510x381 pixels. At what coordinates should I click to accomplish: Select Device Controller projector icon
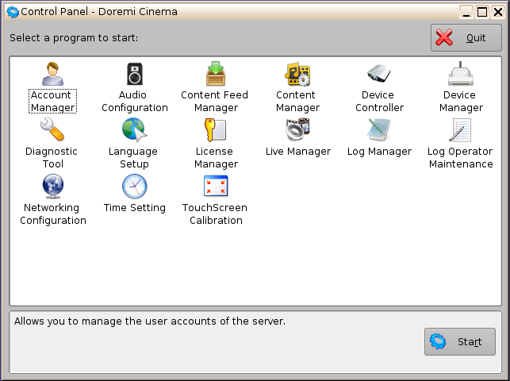379,74
